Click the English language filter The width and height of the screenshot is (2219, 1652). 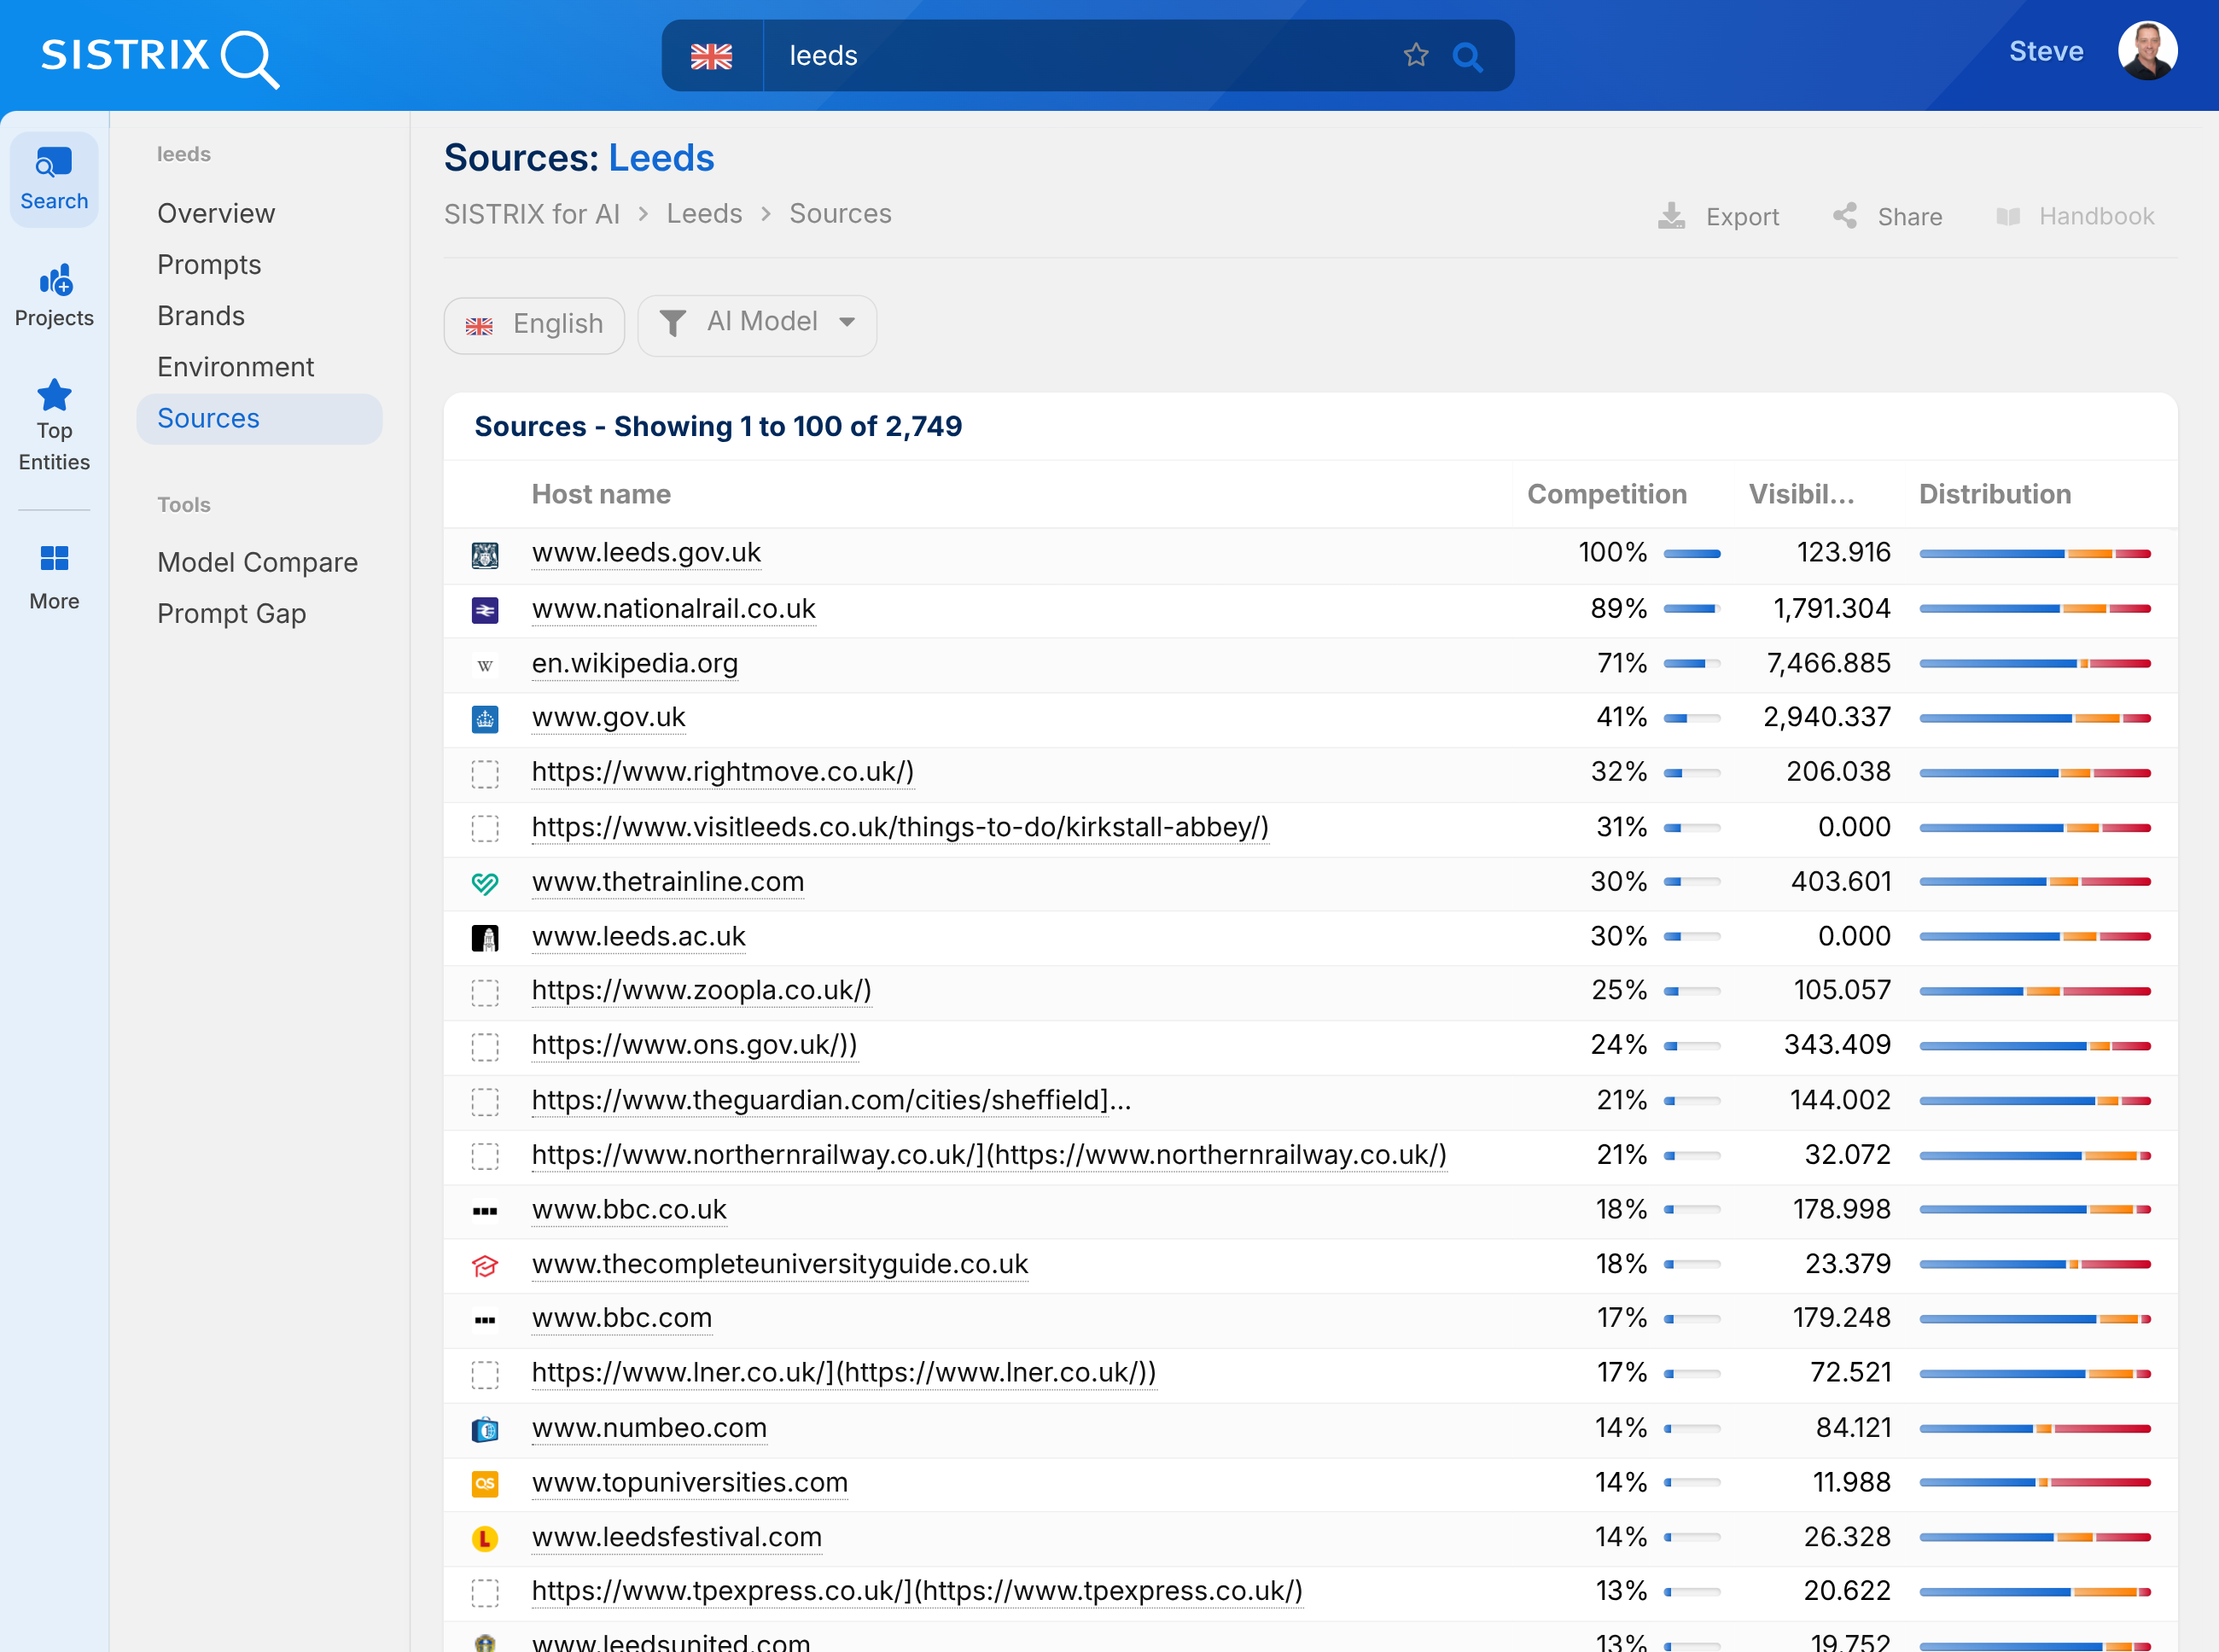[534, 325]
